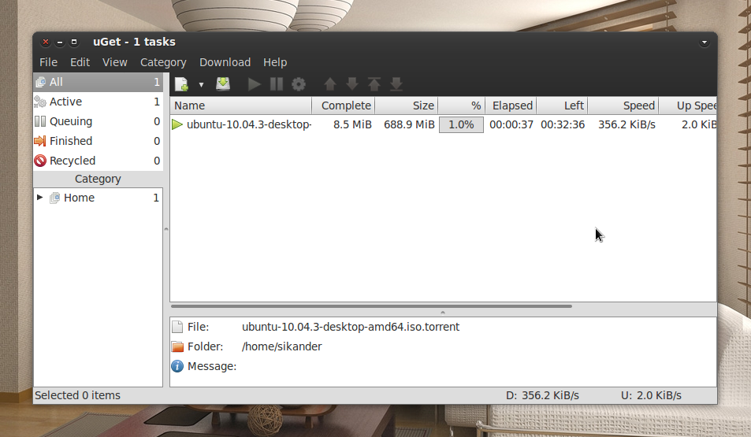Click the horizontal scrollbar under download list

371,306
